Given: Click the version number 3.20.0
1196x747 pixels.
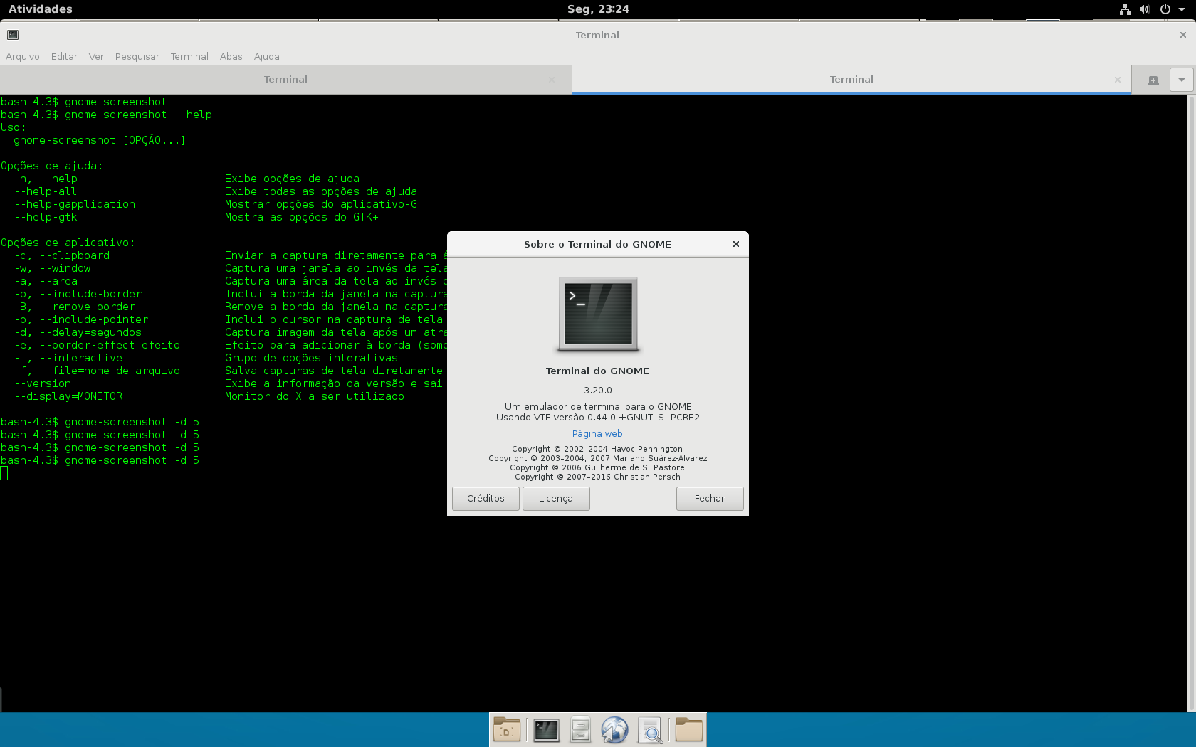Looking at the screenshot, I should point(598,390).
